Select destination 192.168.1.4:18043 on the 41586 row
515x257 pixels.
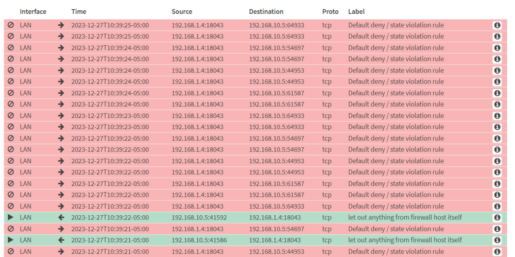point(274,240)
